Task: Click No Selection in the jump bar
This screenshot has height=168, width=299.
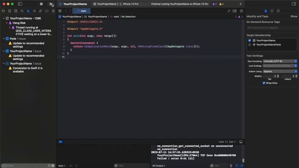Action: tap(128, 17)
